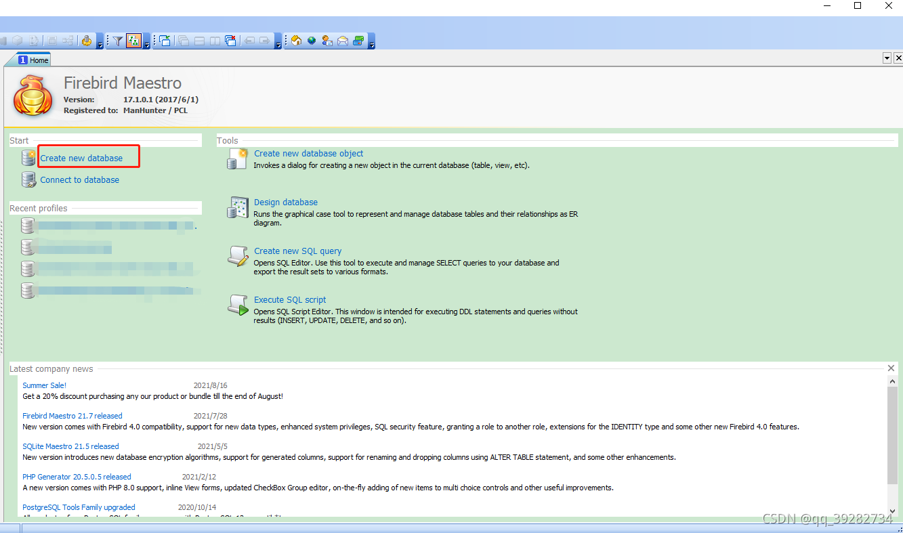Screen dimensions: 903x533
Task: Click the Create new database object icon
Action: click(x=238, y=159)
